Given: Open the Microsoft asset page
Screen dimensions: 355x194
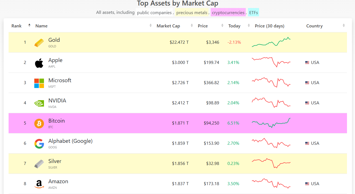Looking at the screenshot, I should (60, 81).
